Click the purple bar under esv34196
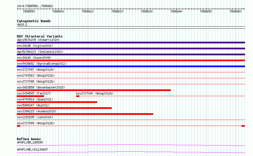This screenshot has height=156, width=253. pos(131,49)
